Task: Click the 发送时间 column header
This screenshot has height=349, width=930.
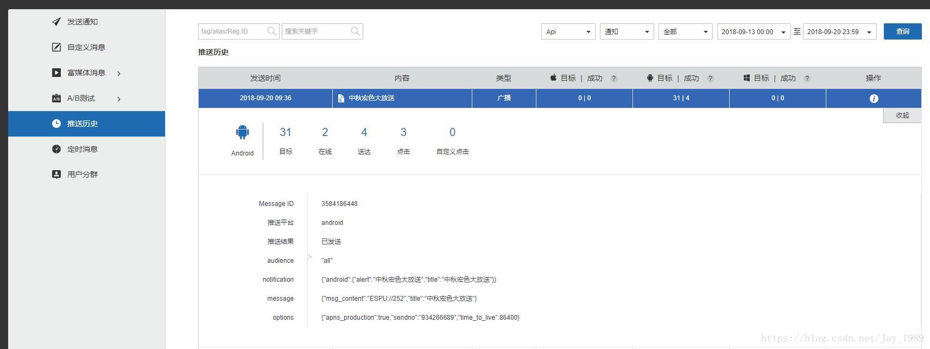Action: pyautogui.click(x=265, y=78)
